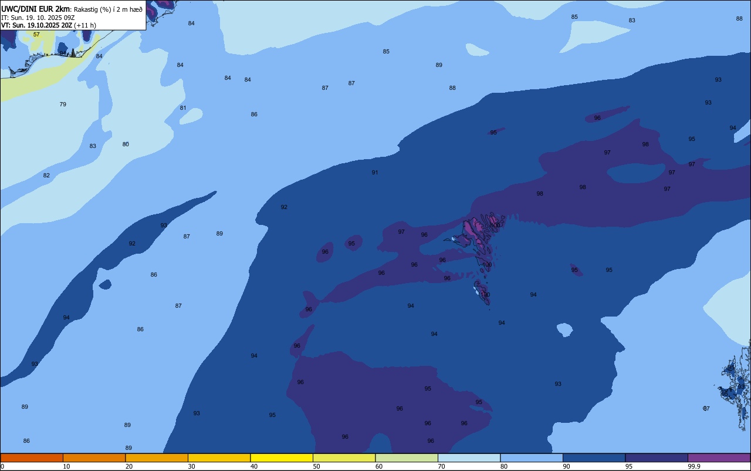Click the '50' legend tick label
This screenshot has width=751, height=471.
(316, 466)
